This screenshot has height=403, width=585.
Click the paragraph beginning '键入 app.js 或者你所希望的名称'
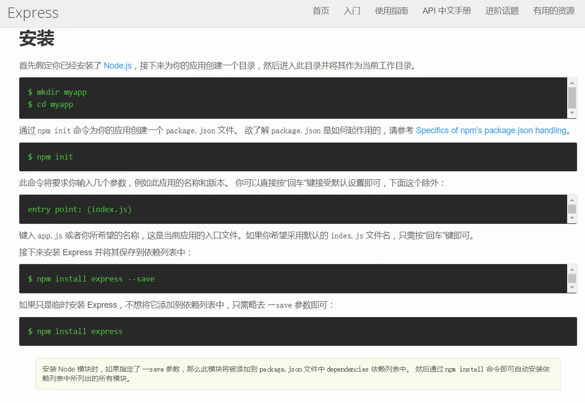[x=247, y=236]
